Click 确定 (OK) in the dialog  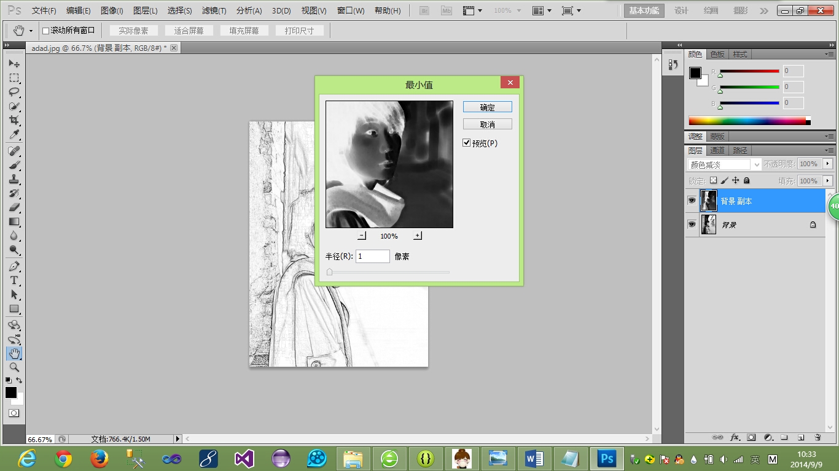[487, 107]
